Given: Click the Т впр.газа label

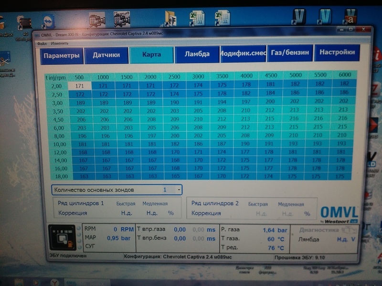Looking at the screenshot, I should pyautogui.click(x=151, y=229).
